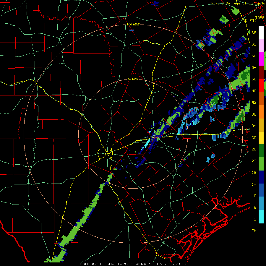The width and height of the screenshot is (266, 266).
Task: Click the TOPS legend heading
Action: coord(260,18)
